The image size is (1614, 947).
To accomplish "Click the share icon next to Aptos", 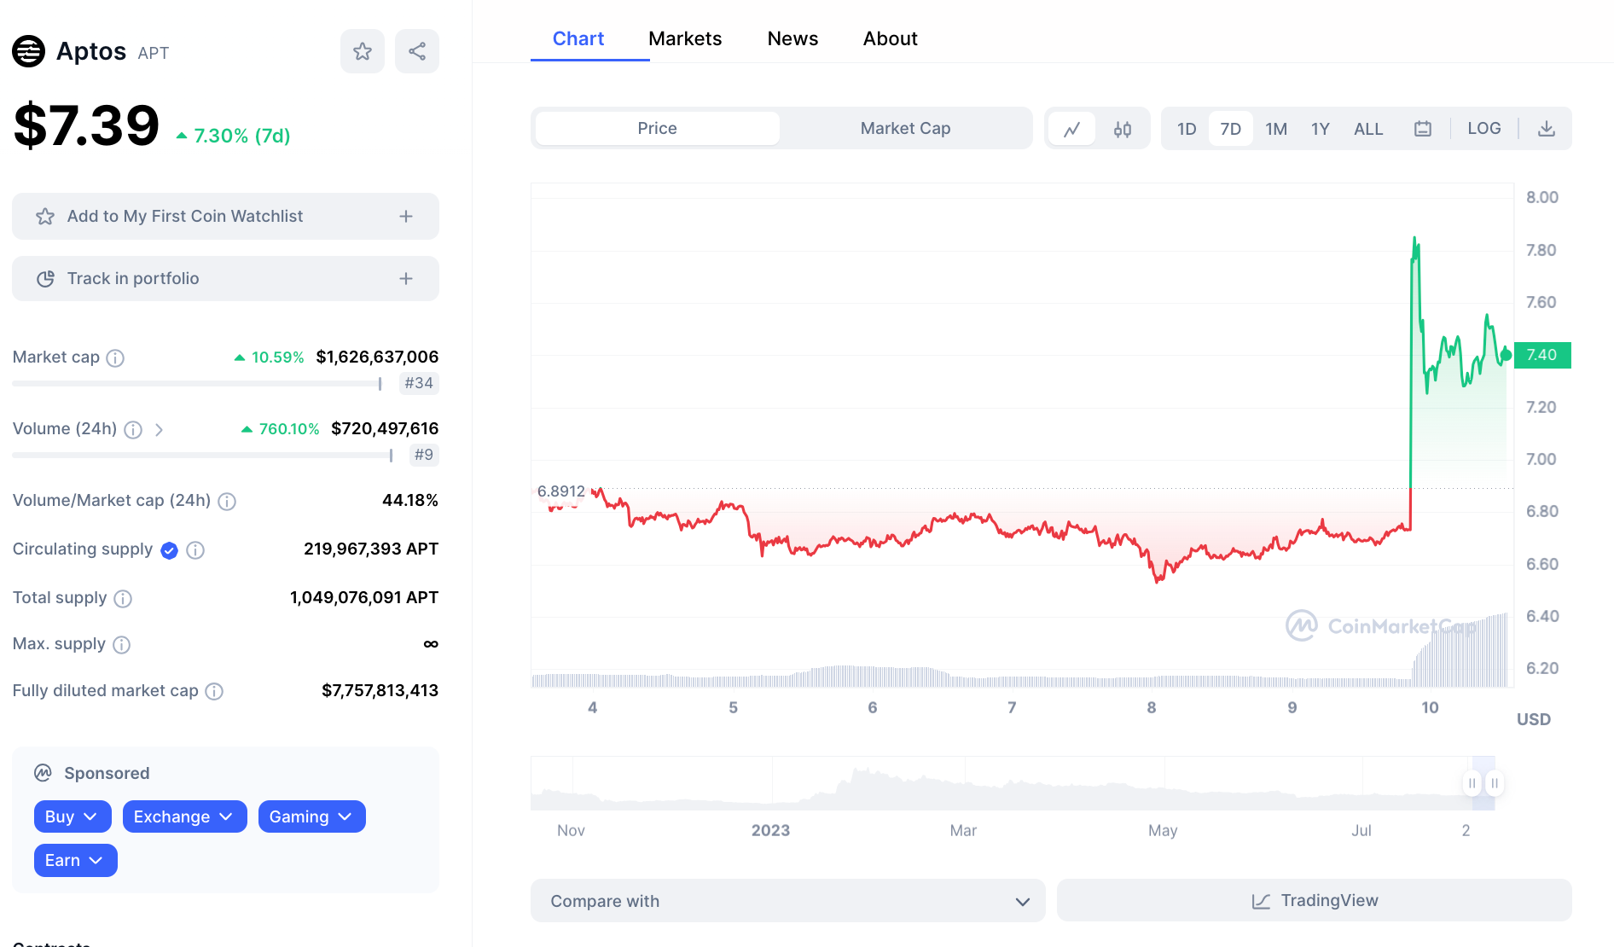I will 417,51.
